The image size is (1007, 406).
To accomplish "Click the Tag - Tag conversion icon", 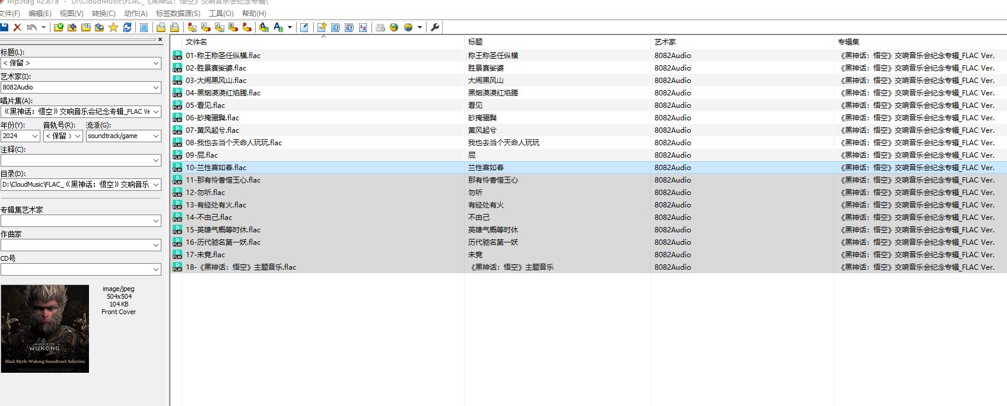I will pos(246,27).
